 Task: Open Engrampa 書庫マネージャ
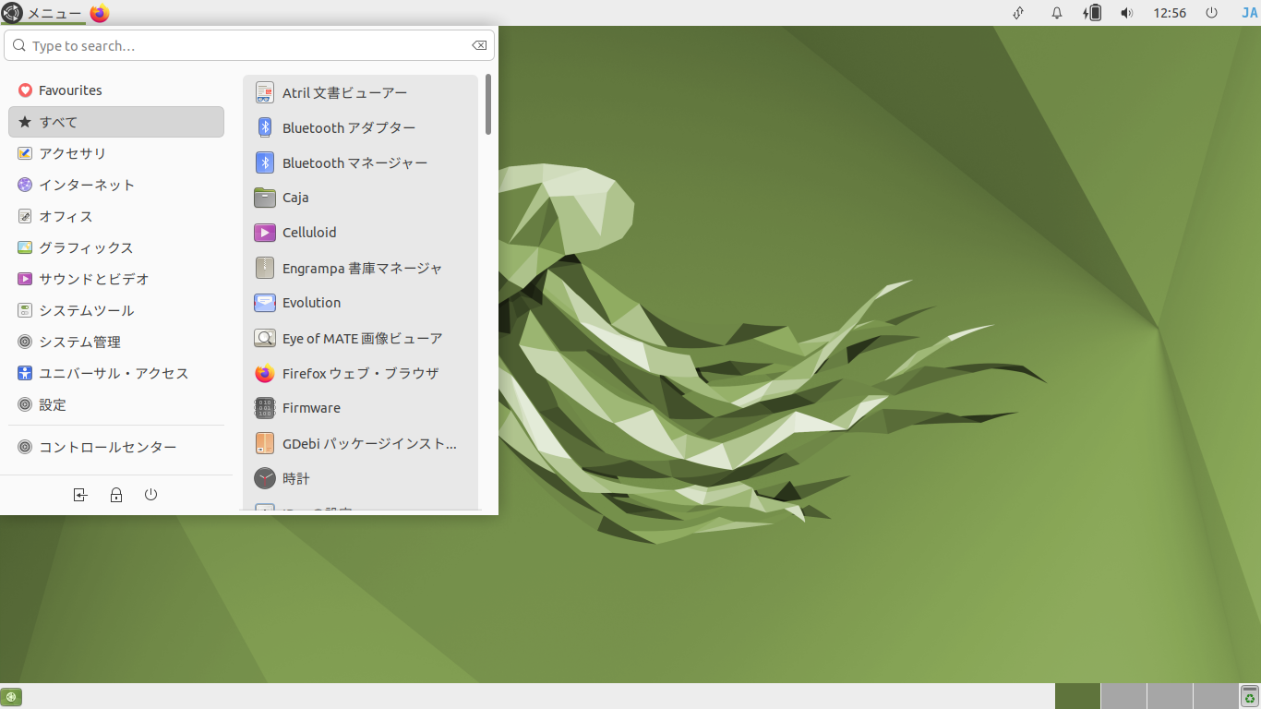[360, 268]
